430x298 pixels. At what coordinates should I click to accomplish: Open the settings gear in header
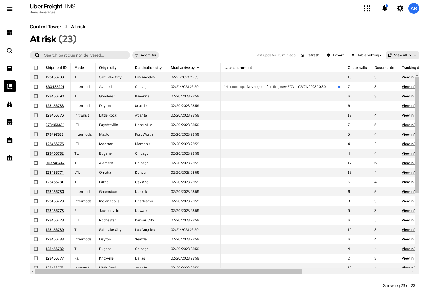[400, 8]
